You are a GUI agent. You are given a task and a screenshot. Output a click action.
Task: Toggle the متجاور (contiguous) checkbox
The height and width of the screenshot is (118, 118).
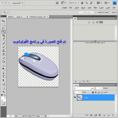coord(117,12)
